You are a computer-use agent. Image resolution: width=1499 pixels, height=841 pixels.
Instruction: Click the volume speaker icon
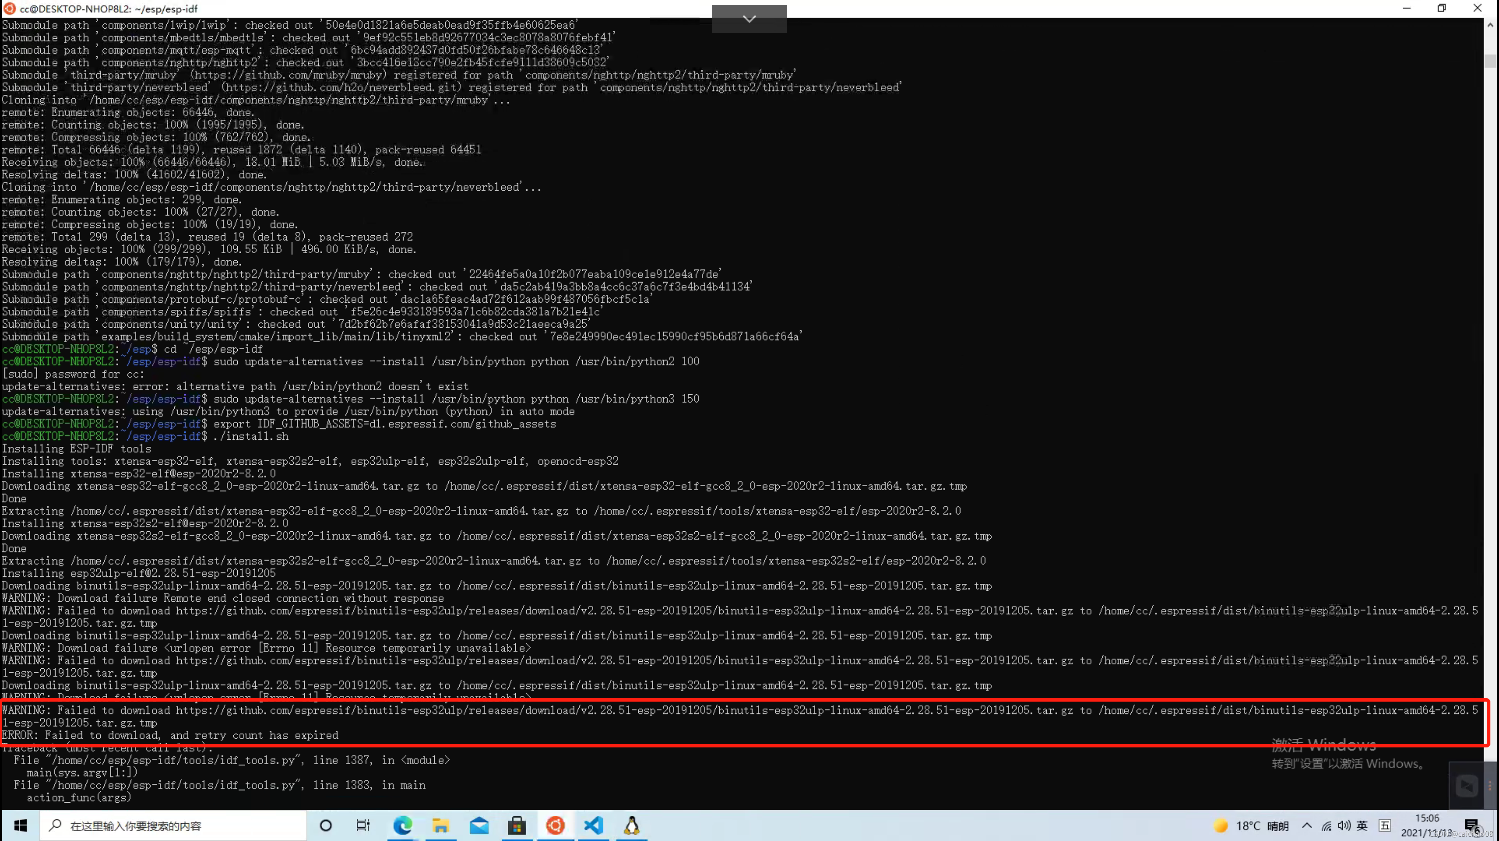[x=1344, y=825]
